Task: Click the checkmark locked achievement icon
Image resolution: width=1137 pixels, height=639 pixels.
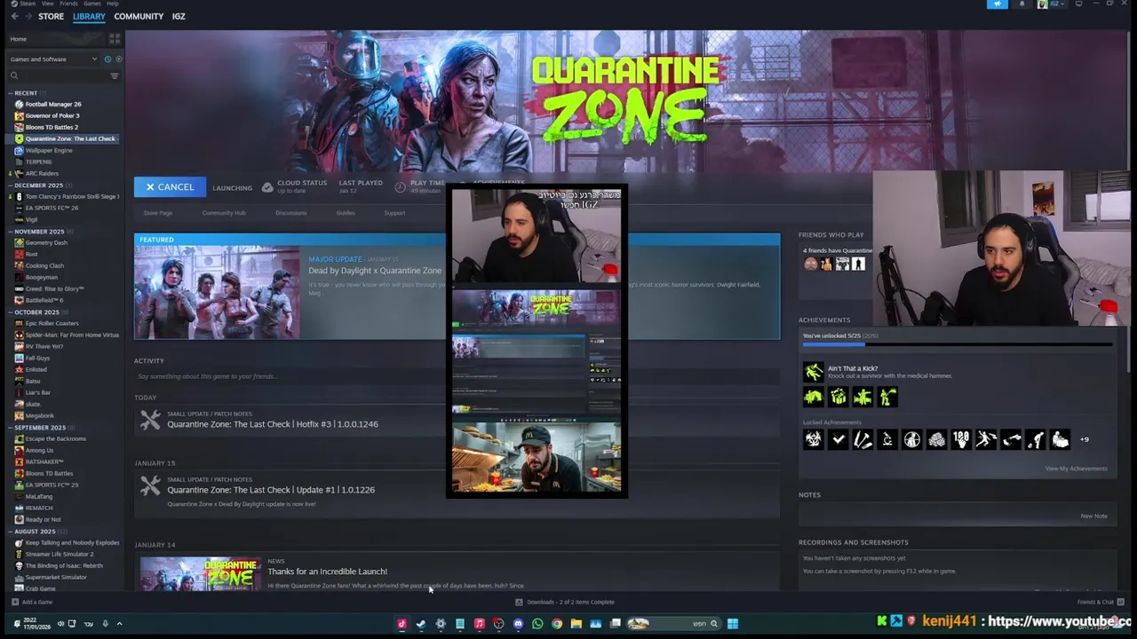Action: point(838,439)
